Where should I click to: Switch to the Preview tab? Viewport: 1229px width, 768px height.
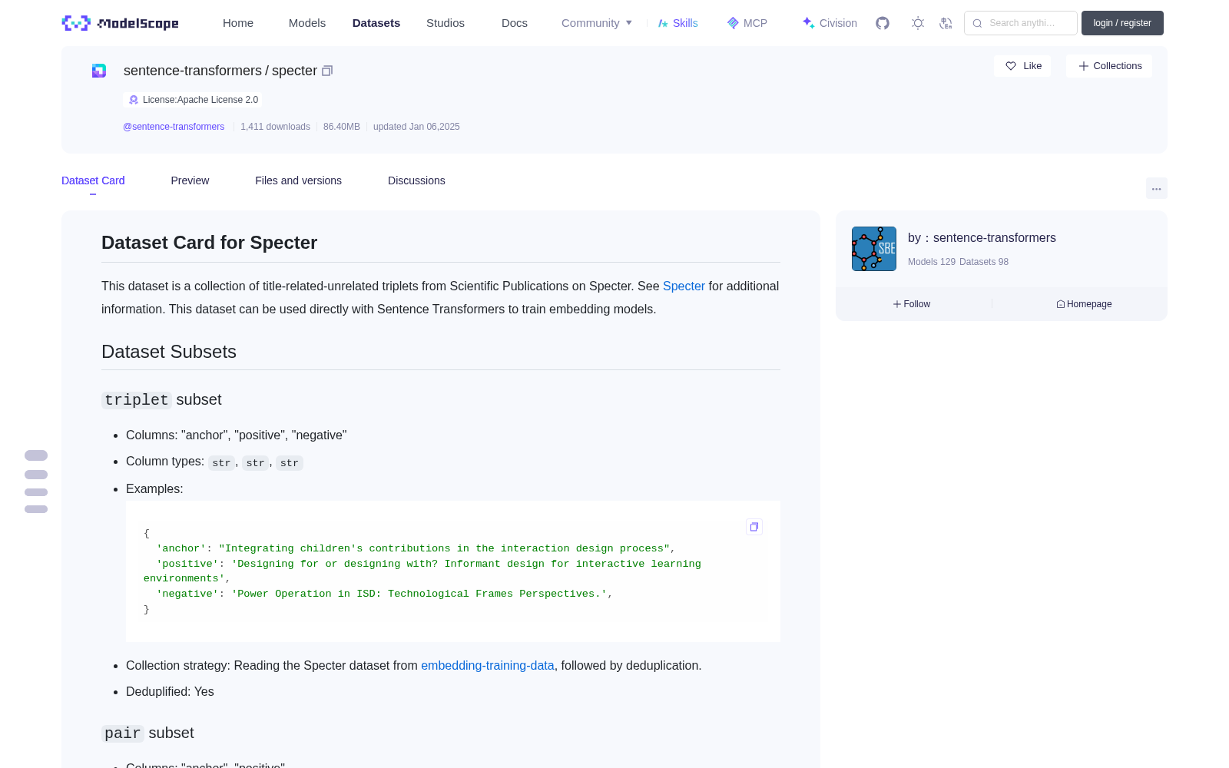click(190, 180)
